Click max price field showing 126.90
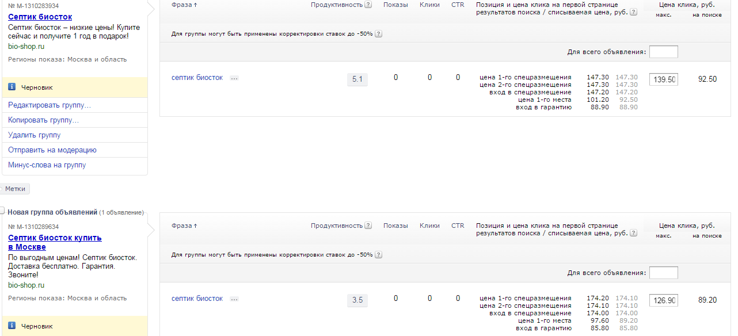The height and width of the screenshot is (336, 738). click(663, 300)
